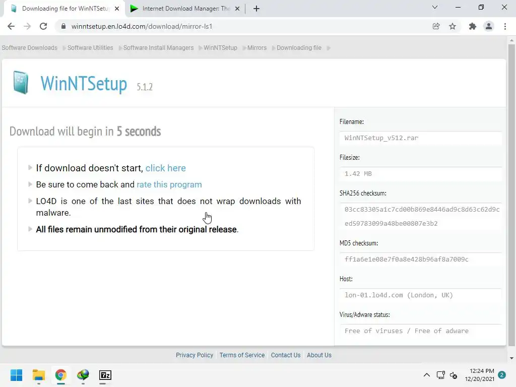Click the browser forward arrow
Screen dimensions: 516x387
click(27, 26)
